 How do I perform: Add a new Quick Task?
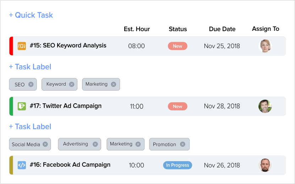tap(31, 15)
